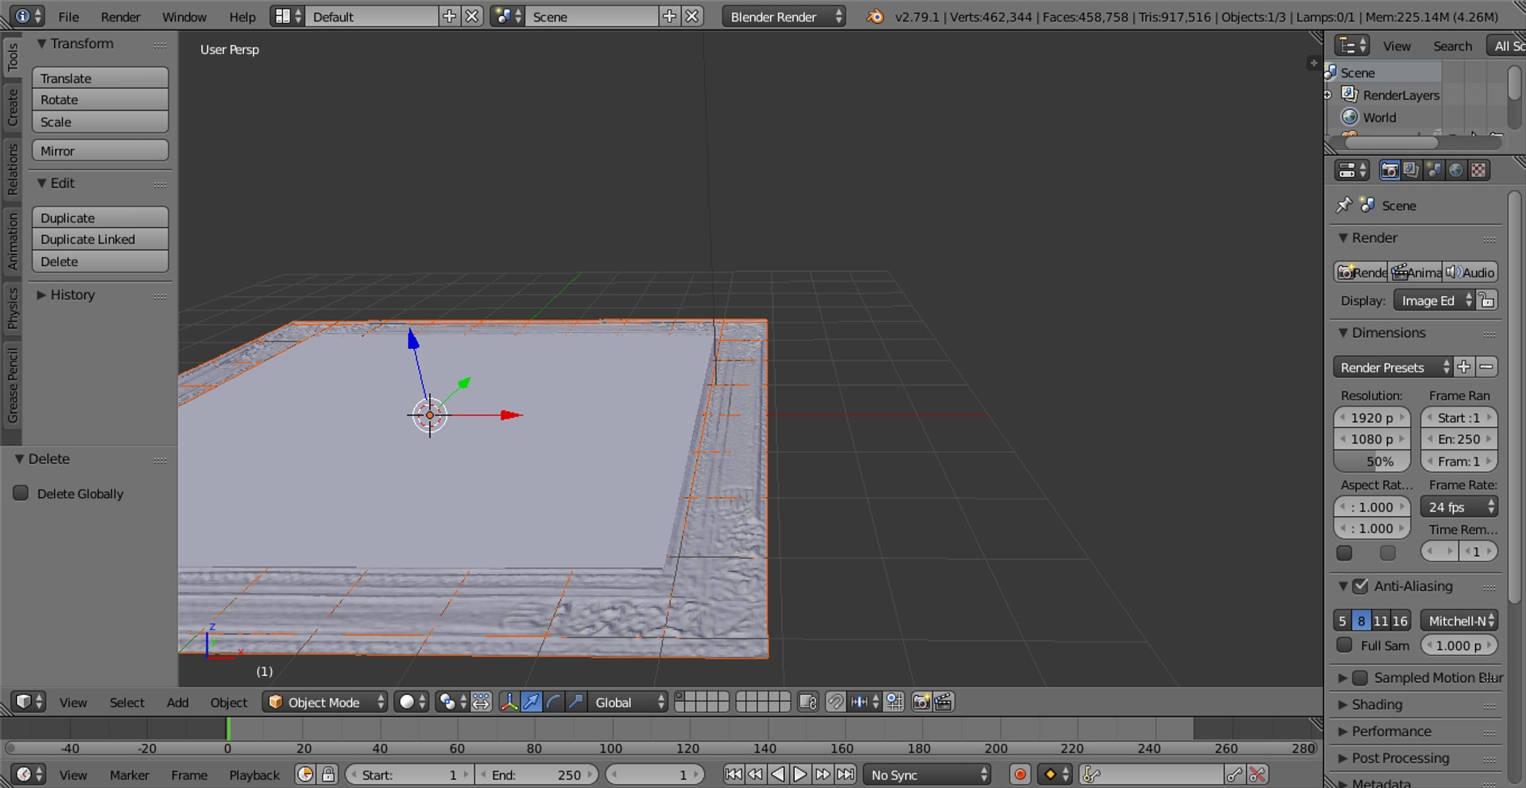Screen dimensions: 1526x788
Task: Open the World properties tab icon
Action: pos(1456,170)
